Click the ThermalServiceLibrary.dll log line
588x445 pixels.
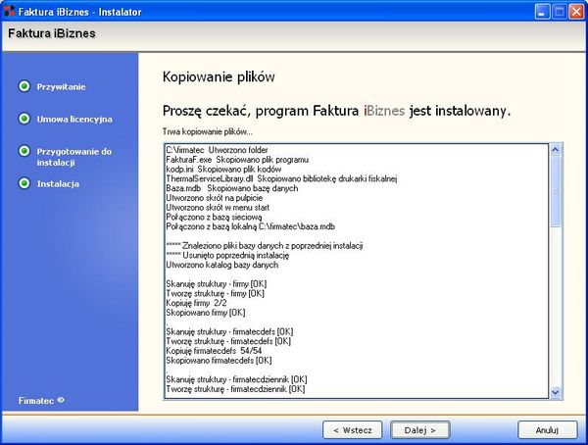(281, 178)
